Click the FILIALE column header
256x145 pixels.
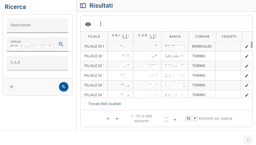[94, 37]
